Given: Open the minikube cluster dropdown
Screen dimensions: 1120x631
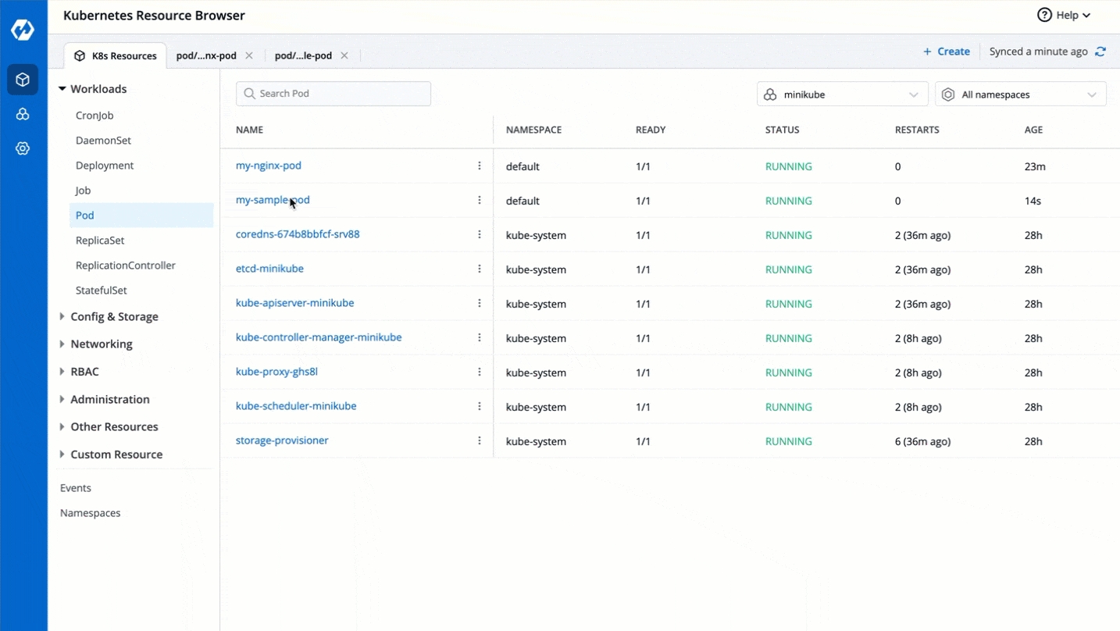Looking at the screenshot, I should tap(842, 94).
